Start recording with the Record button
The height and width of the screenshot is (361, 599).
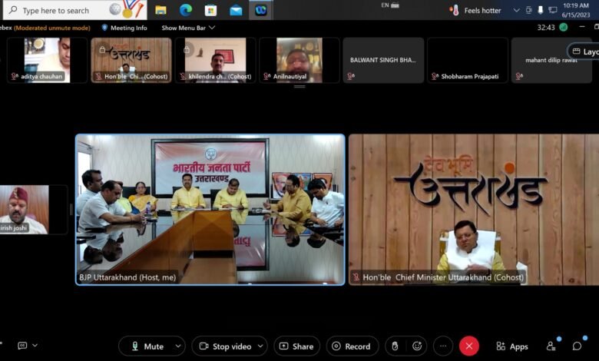[x=352, y=346]
